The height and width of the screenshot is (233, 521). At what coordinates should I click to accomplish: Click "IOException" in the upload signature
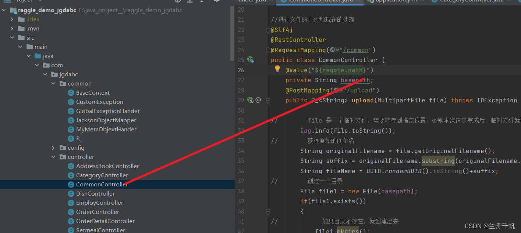497,100
